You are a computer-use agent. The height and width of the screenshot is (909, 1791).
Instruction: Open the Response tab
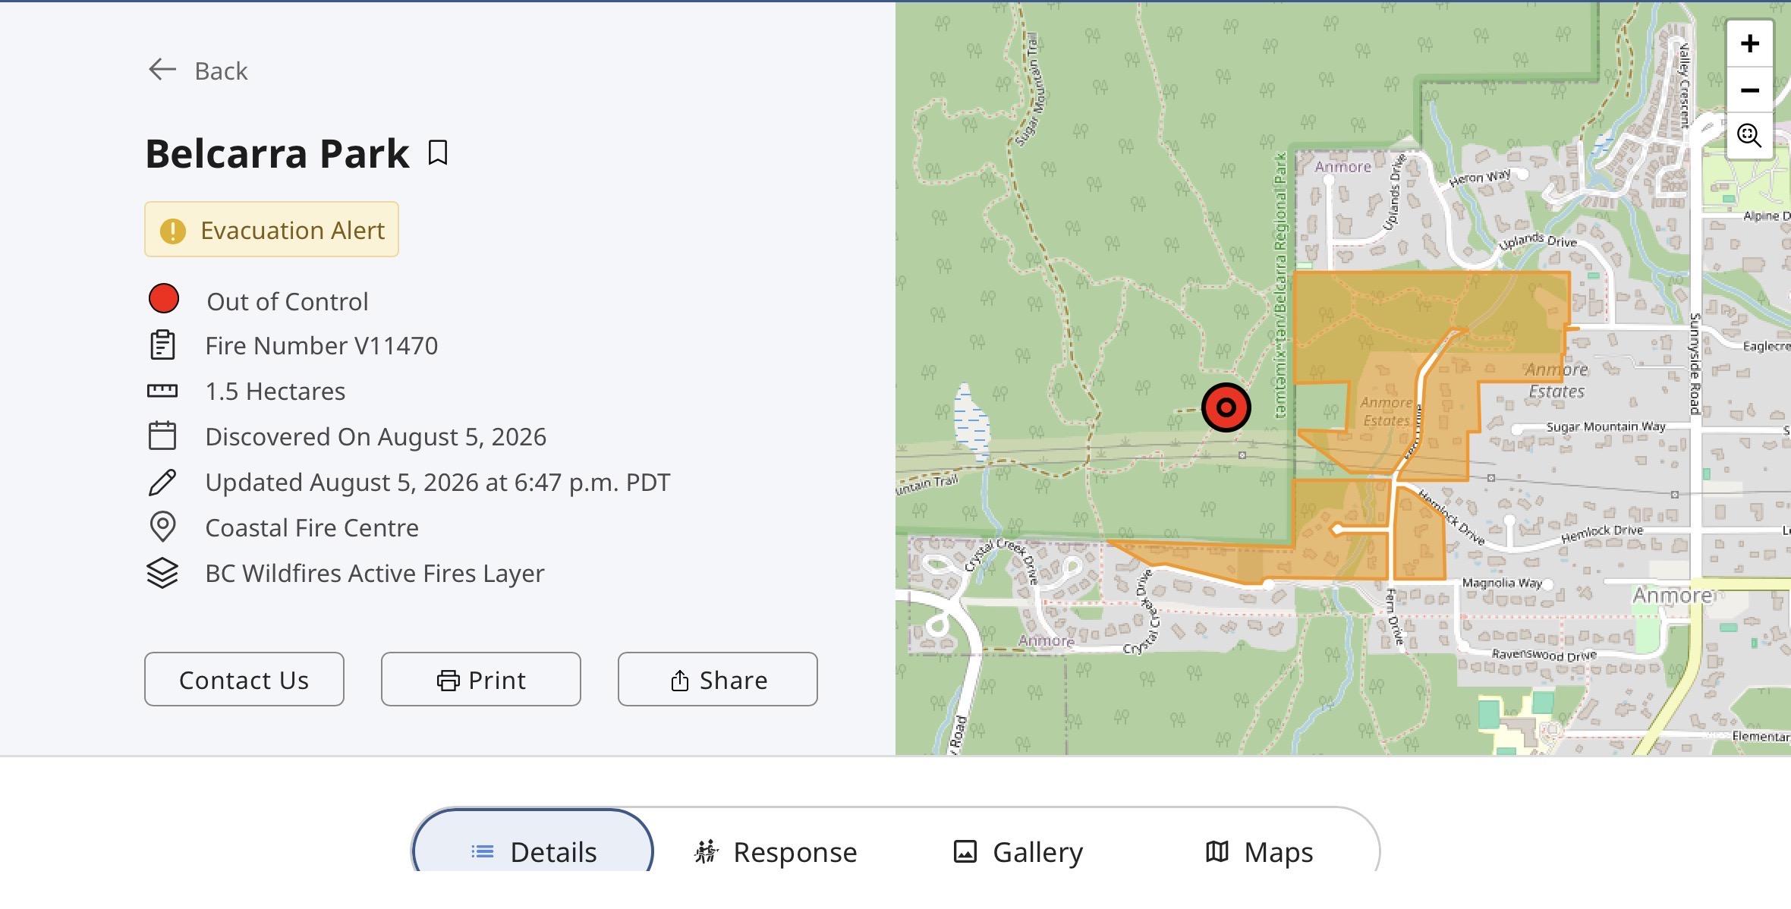775,851
